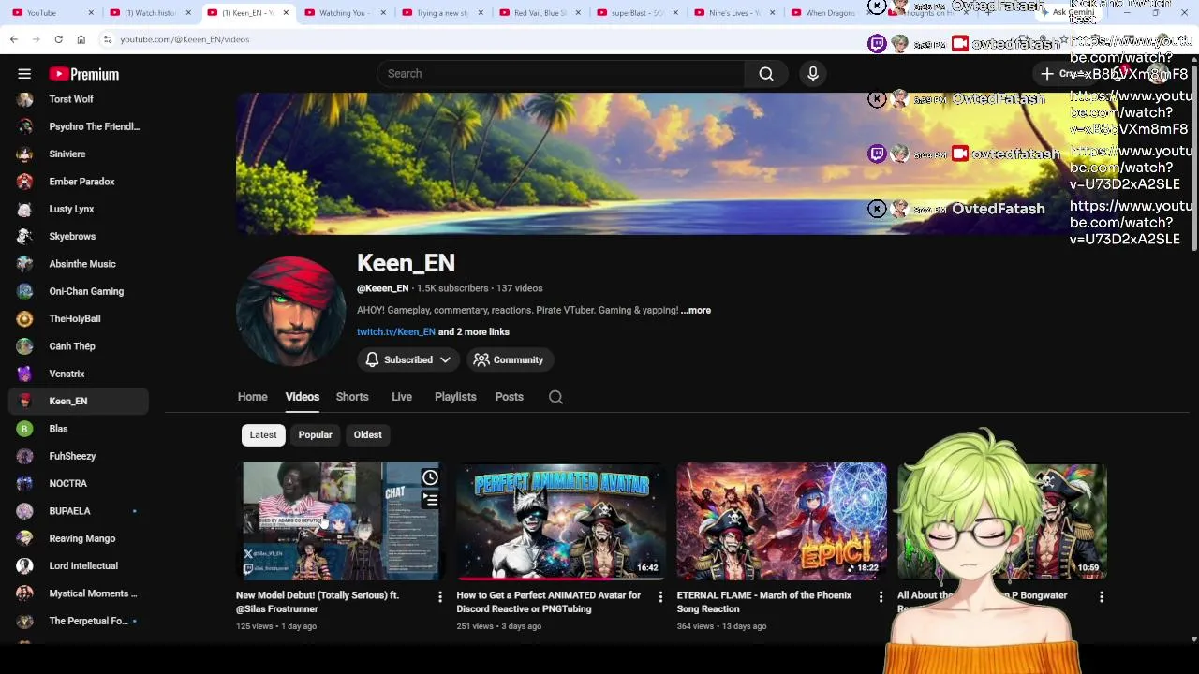Open Reaving Mango subscription

tap(79, 538)
